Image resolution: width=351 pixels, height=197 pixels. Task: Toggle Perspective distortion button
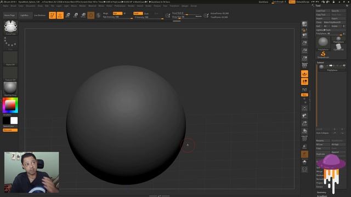(304, 66)
